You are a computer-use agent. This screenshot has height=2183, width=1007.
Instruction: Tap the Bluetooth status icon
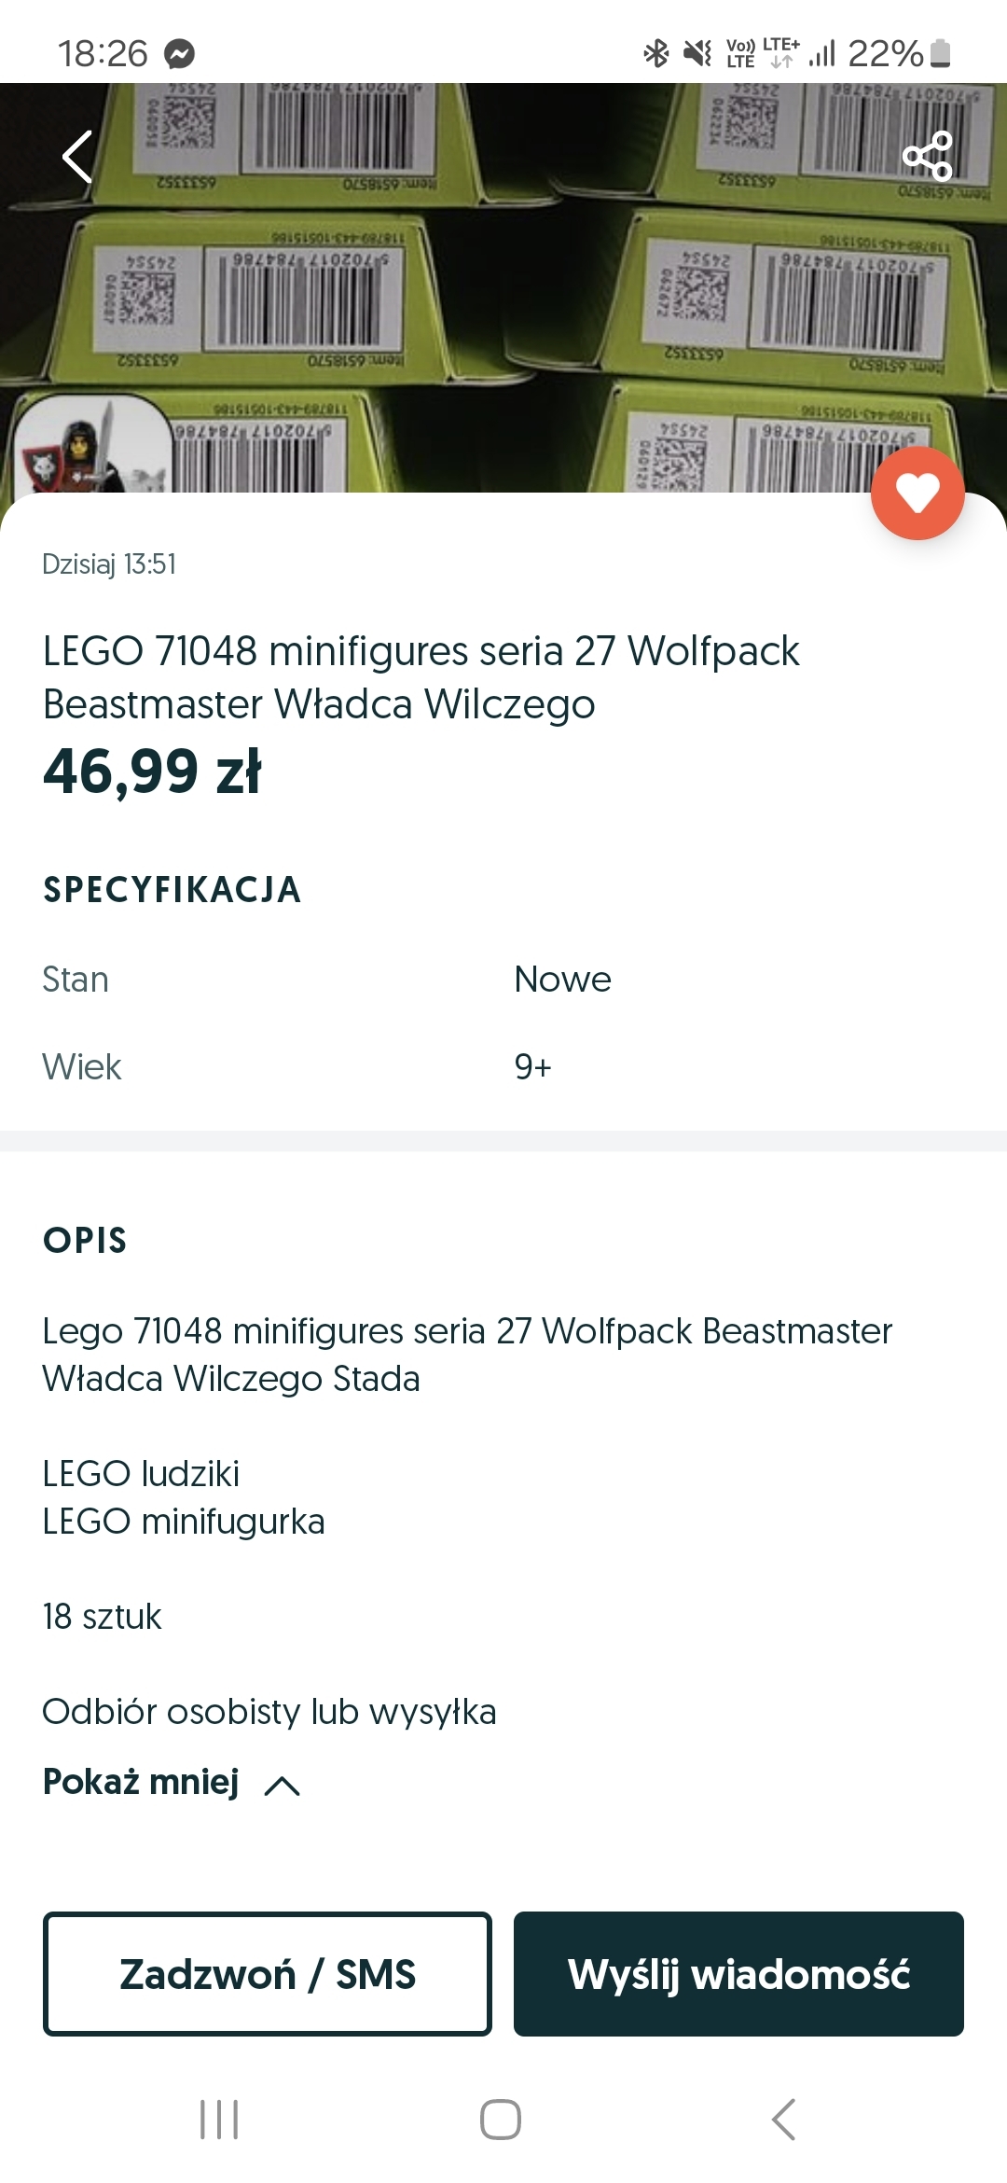[656, 53]
